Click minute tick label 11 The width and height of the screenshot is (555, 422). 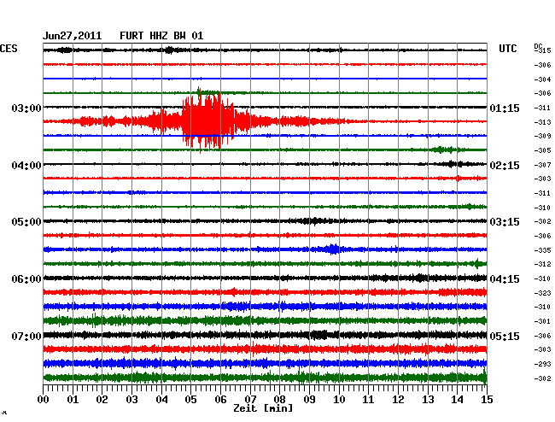tap(369, 399)
